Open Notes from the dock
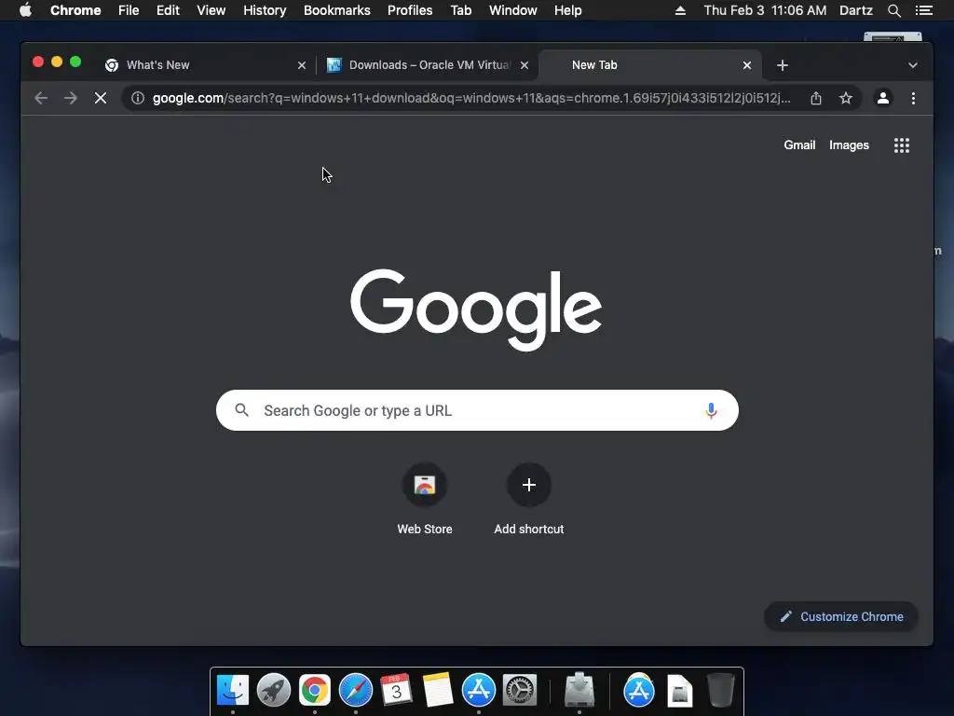 [x=438, y=691]
